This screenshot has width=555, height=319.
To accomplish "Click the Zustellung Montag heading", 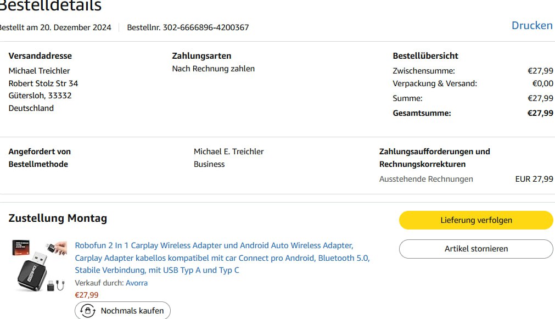I will (58, 218).
